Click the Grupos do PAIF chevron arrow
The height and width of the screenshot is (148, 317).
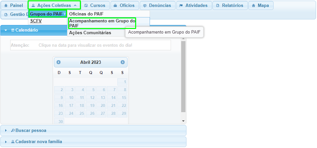tap(64, 14)
